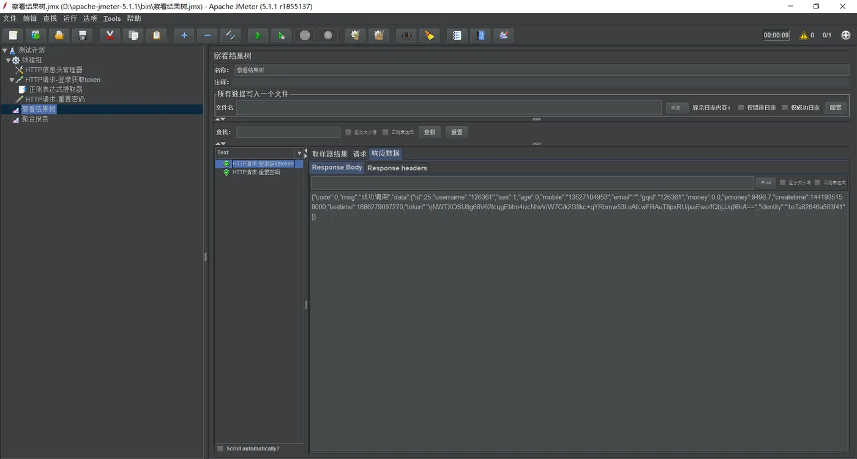Enable case-sensitive checkbox beside 查找 field

tap(348, 132)
